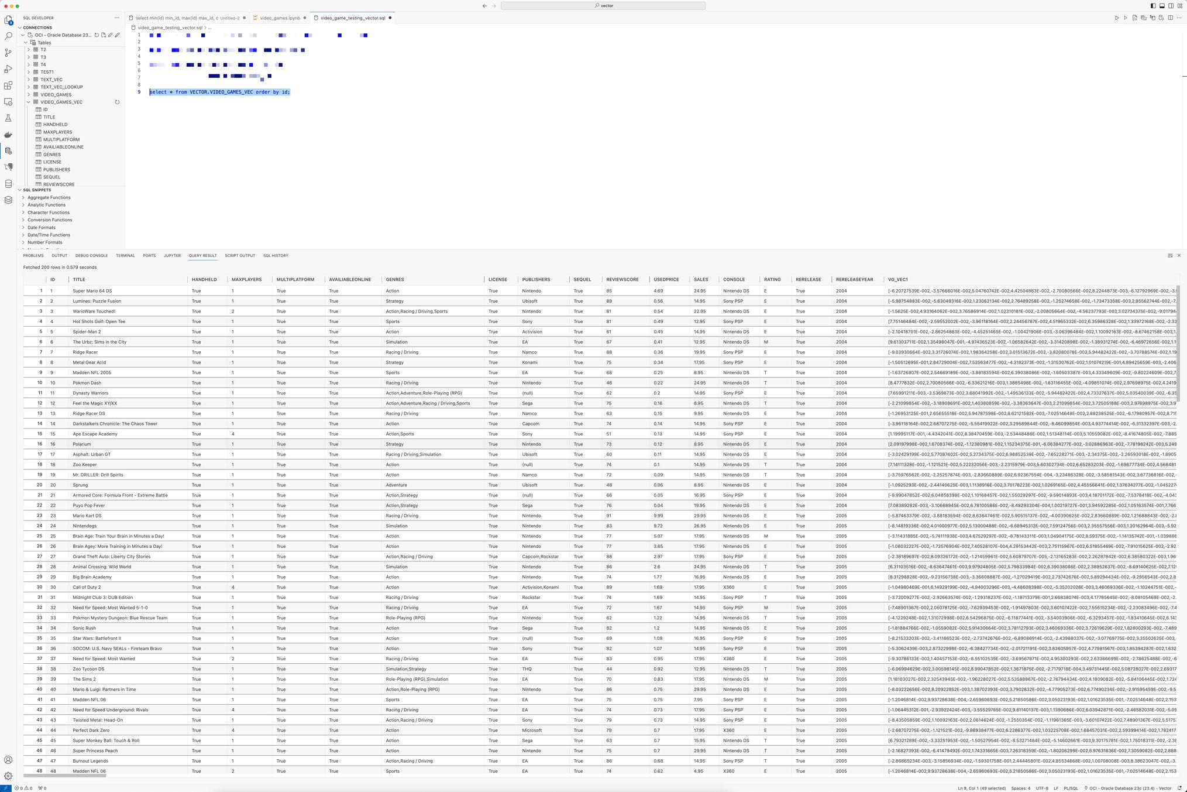This screenshot has width=1187, height=792.
Task: Expand the VIDEO_GAMES table node
Action: 28,94
